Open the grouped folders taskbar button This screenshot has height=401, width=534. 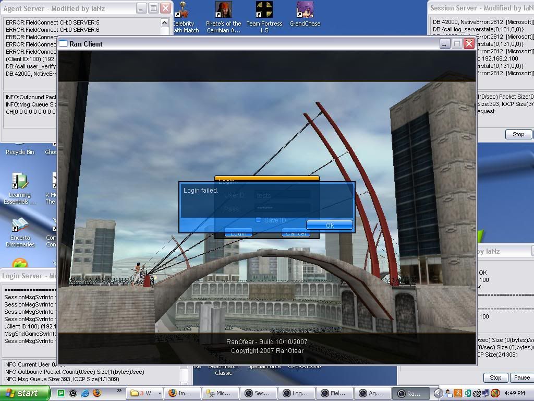pos(146,393)
